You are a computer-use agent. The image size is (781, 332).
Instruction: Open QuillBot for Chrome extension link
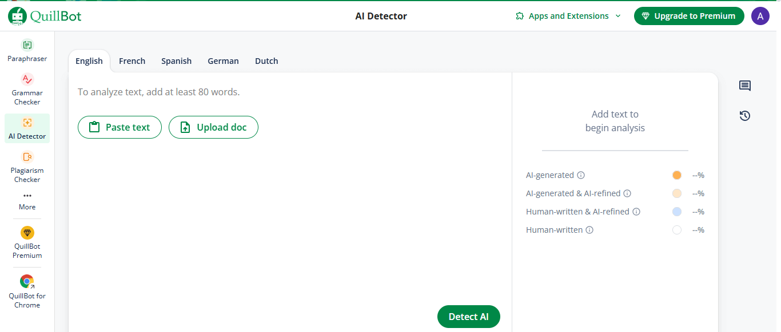click(27, 281)
